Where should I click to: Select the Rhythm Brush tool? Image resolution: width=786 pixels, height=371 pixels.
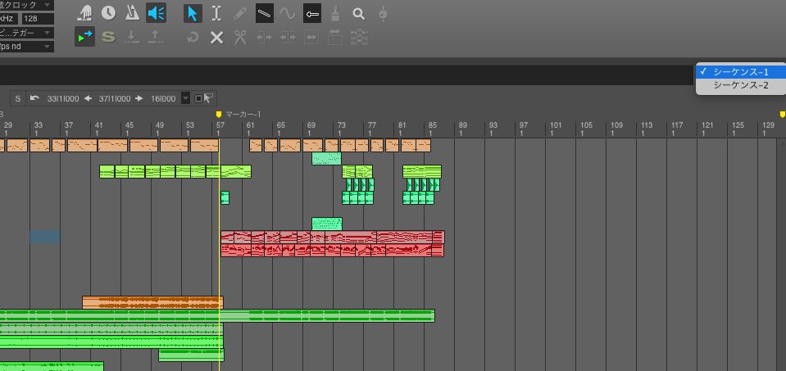tap(335, 13)
